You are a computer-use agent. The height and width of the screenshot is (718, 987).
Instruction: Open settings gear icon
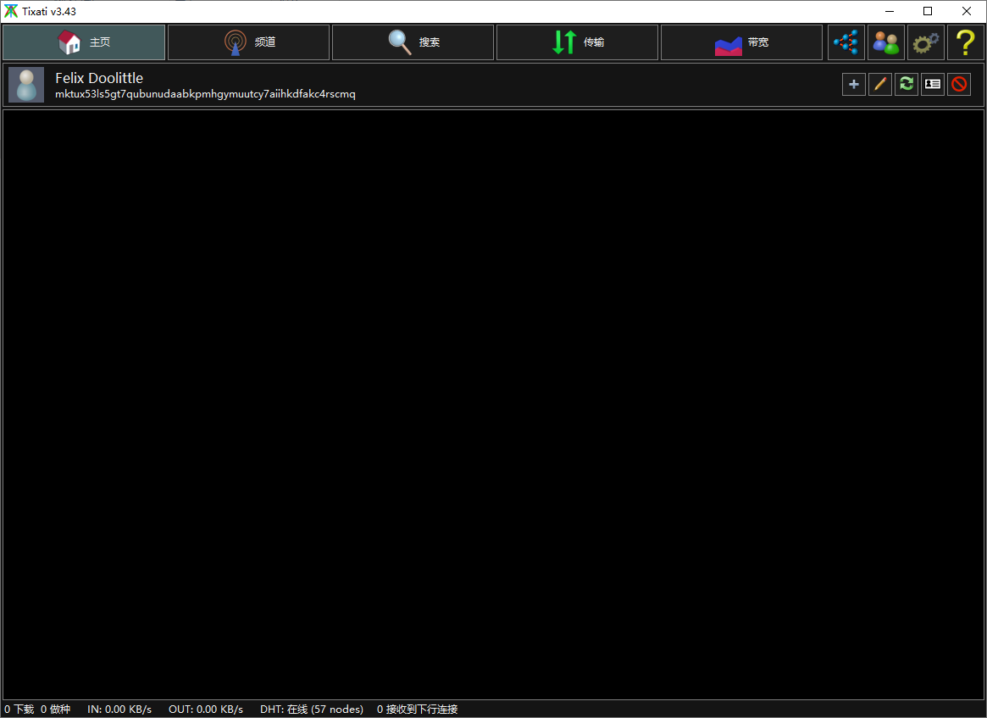coord(926,42)
